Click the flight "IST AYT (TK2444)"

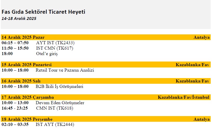tap(55, 125)
